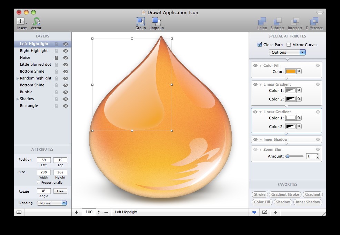Viewport: 340px width, 235px height.
Task: Select the Rectangle layer
Action: point(29,106)
